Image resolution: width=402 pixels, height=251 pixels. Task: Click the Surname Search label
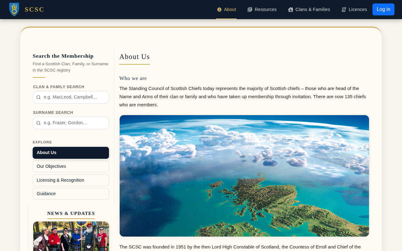click(x=53, y=113)
